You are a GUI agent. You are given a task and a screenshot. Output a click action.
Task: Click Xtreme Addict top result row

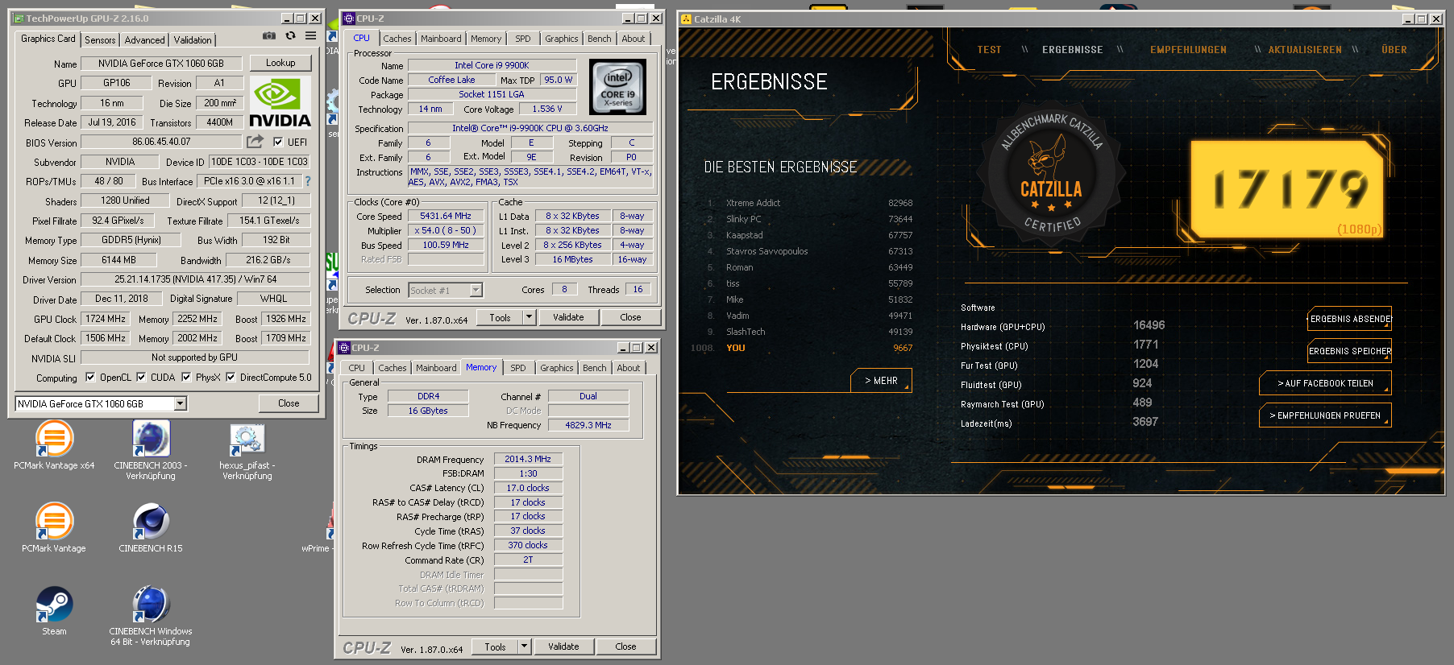[x=810, y=203]
